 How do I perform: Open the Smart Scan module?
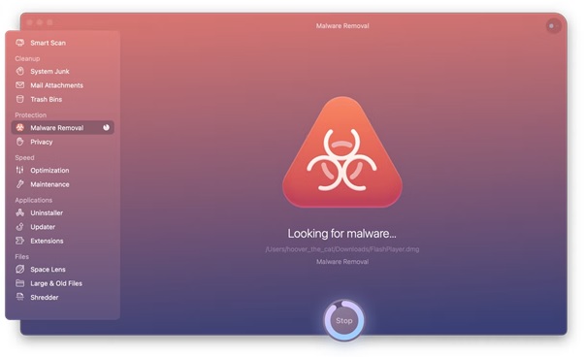tap(62, 43)
